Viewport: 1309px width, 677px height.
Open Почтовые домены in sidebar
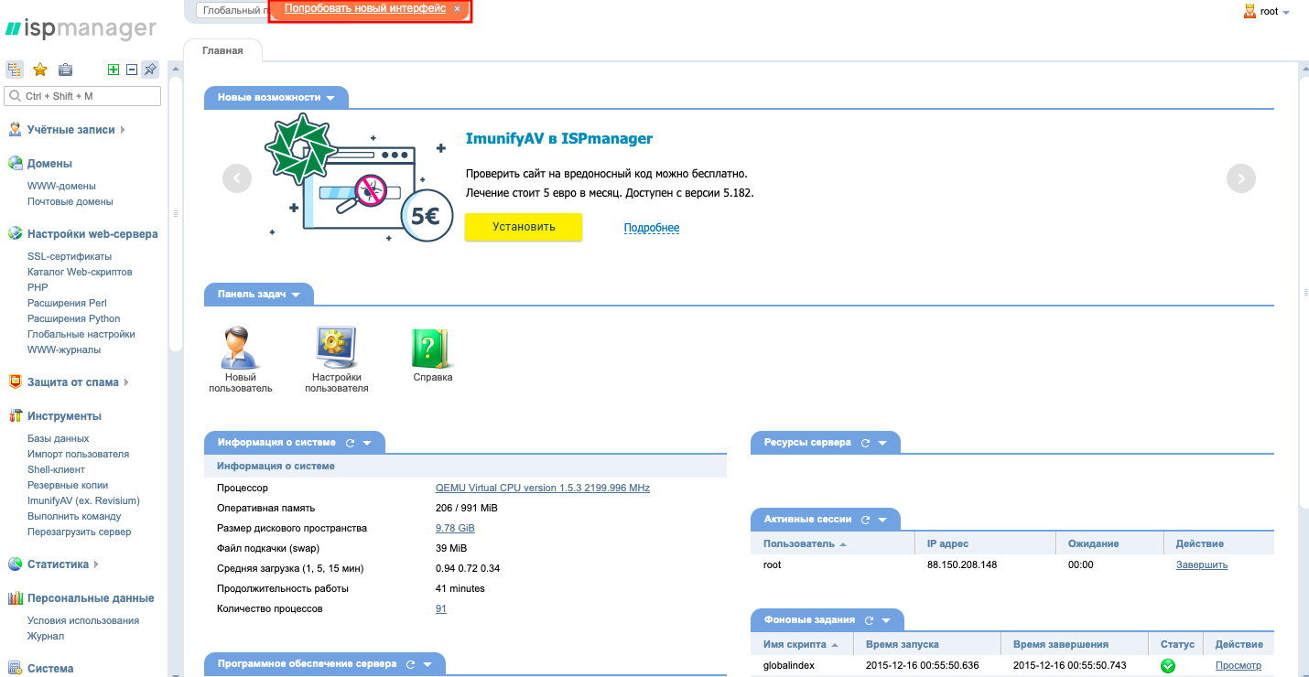(70, 201)
